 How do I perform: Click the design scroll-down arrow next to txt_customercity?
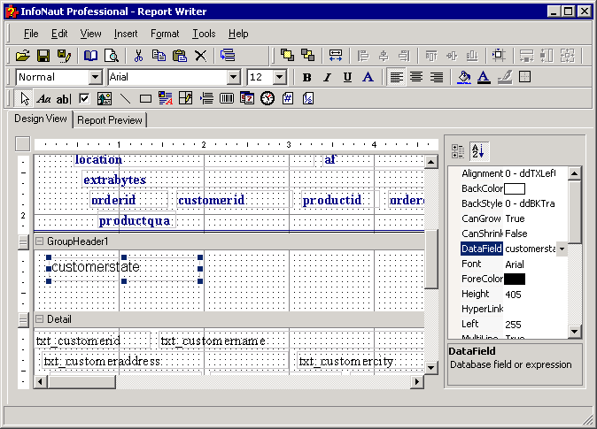pos(430,367)
